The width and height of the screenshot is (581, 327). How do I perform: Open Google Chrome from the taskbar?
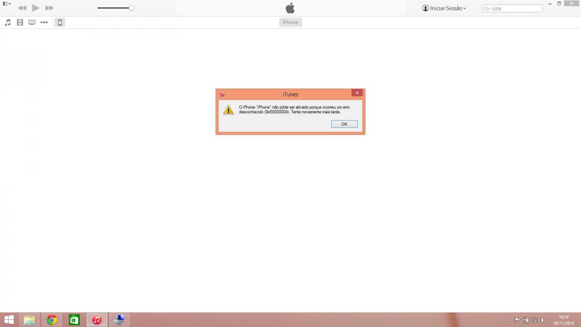coord(52,320)
